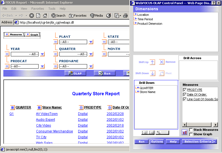Open Favorites toolbar button

click(78, 16)
